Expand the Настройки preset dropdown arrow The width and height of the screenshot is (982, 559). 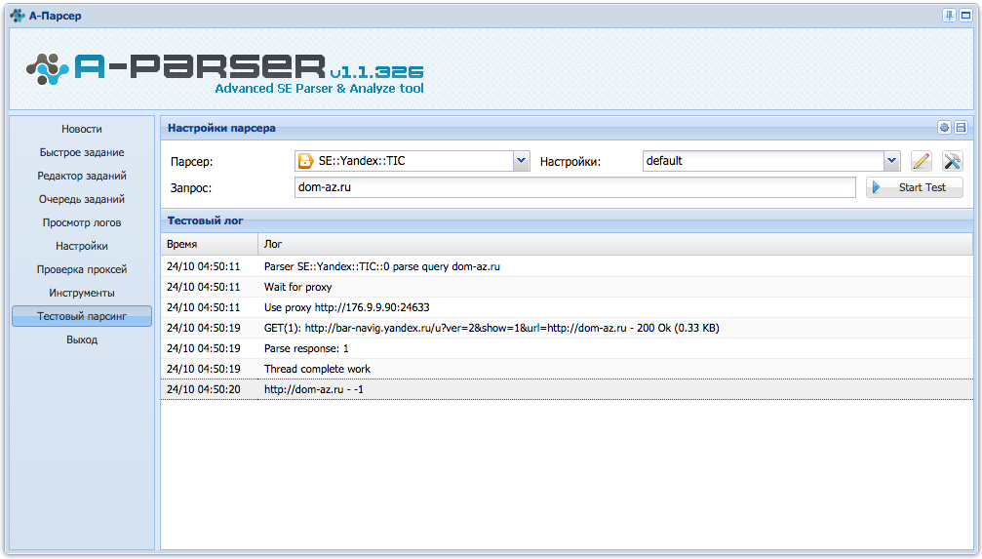[x=892, y=161]
